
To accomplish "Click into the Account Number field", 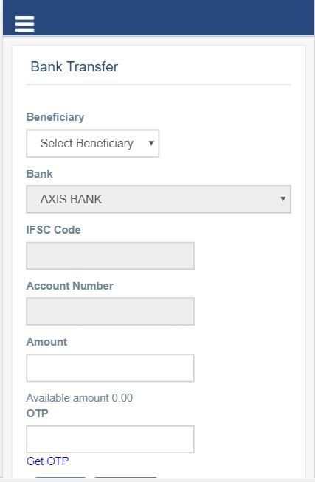I will 110,312.
